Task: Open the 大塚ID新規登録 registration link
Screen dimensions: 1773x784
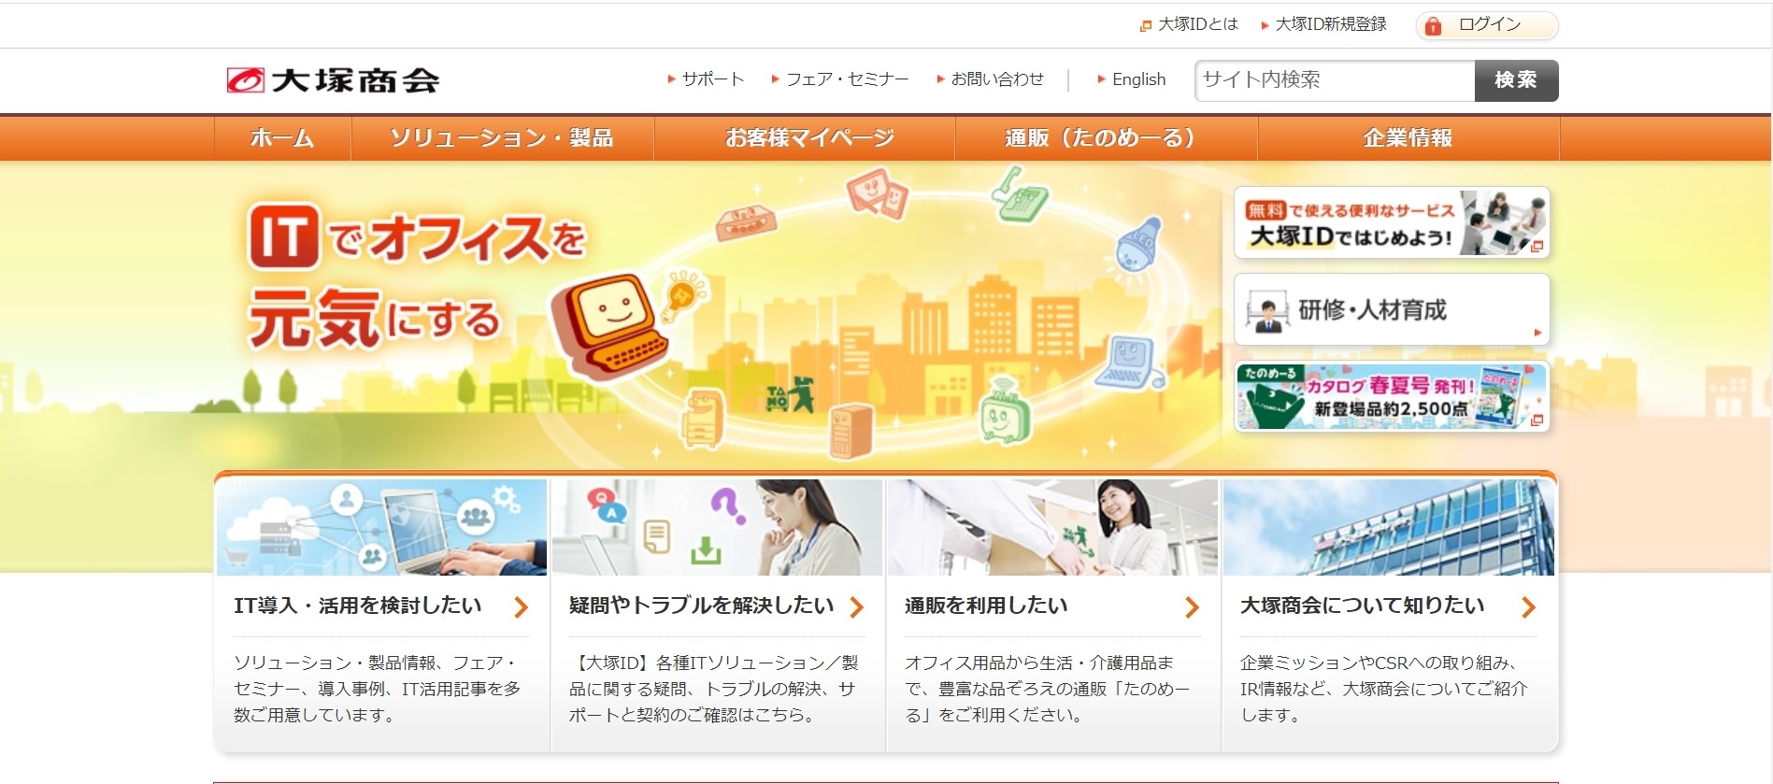Action: point(1330,24)
